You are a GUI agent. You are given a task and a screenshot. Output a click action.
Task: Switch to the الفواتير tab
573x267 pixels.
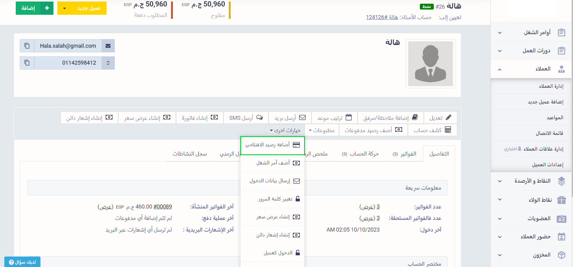(404, 154)
